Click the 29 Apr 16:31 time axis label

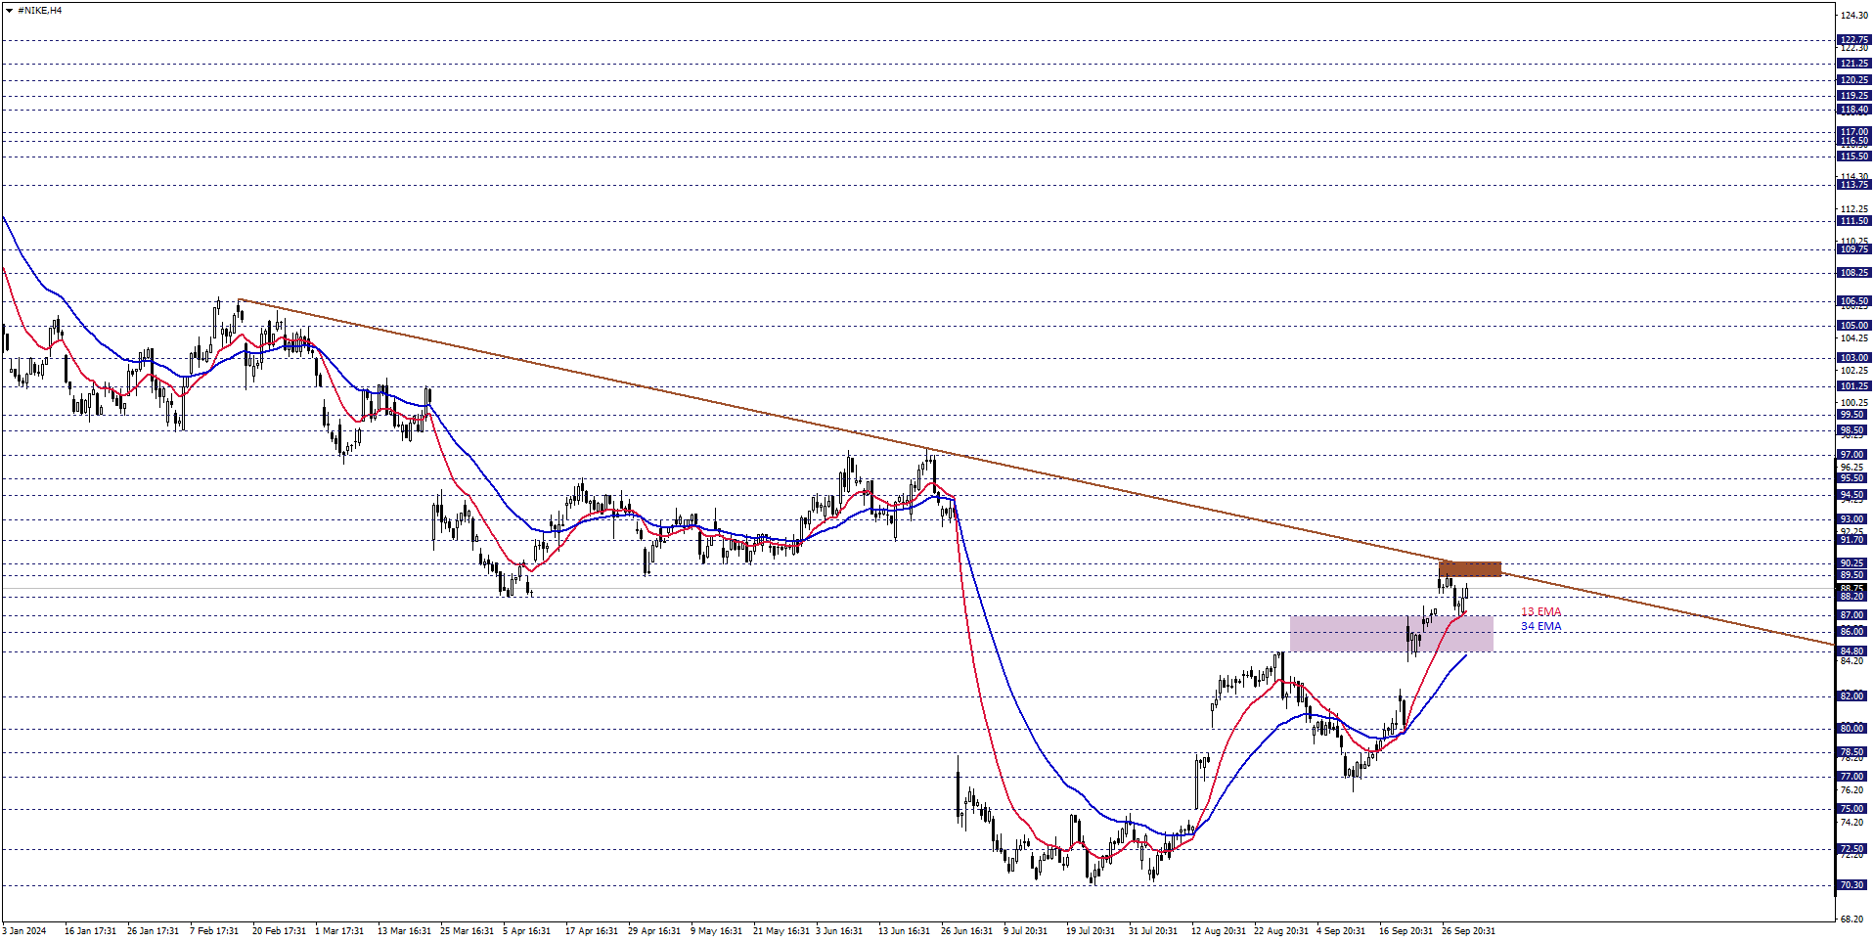coord(654,931)
